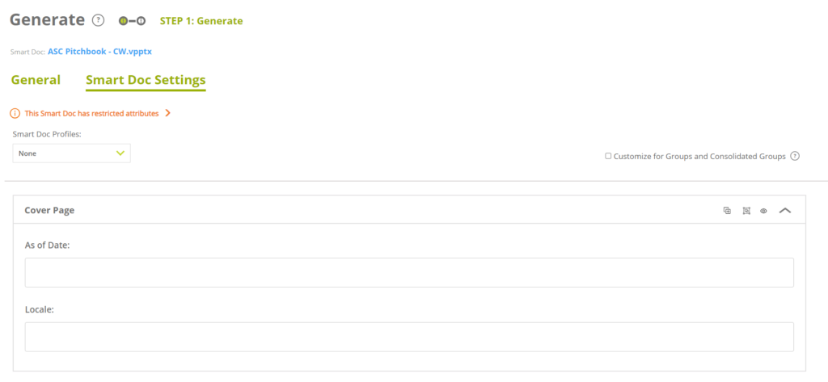Open ASC Pitchbook - CW.vpptx link
Viewport: 828px width, 382px height.
(x=99, y=52)
